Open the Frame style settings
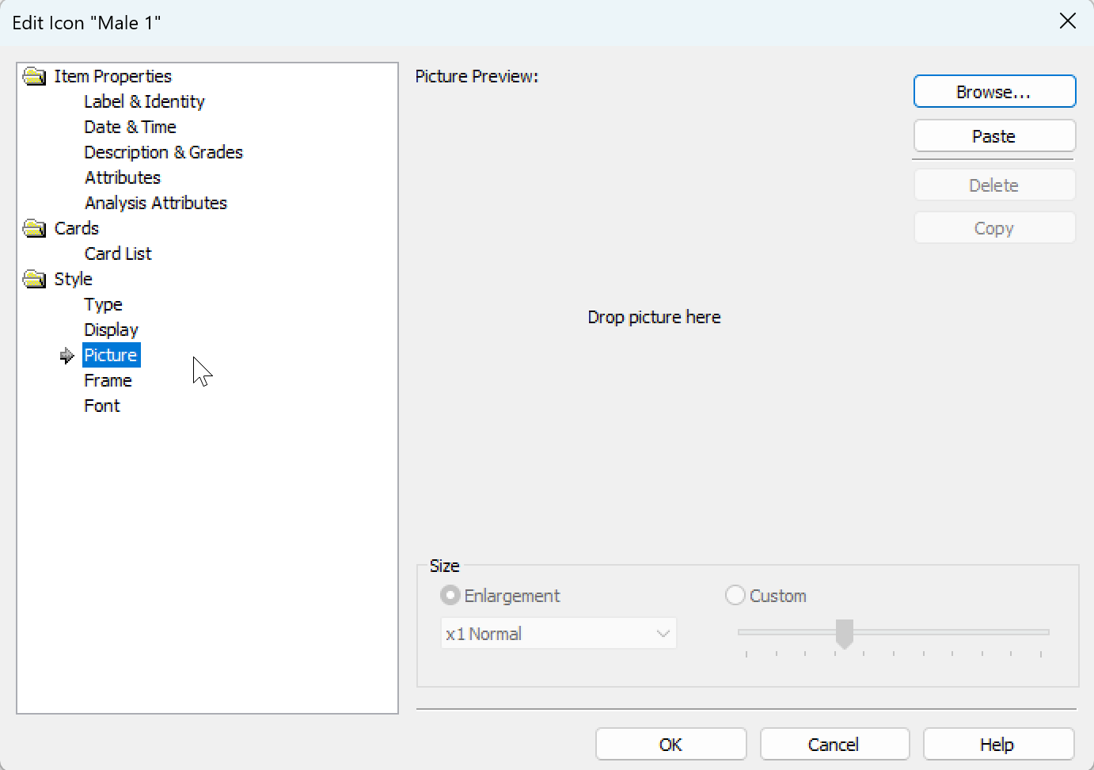Image resolution: width=1094 pixels, height=770 pixels. [x=108, y=380]
